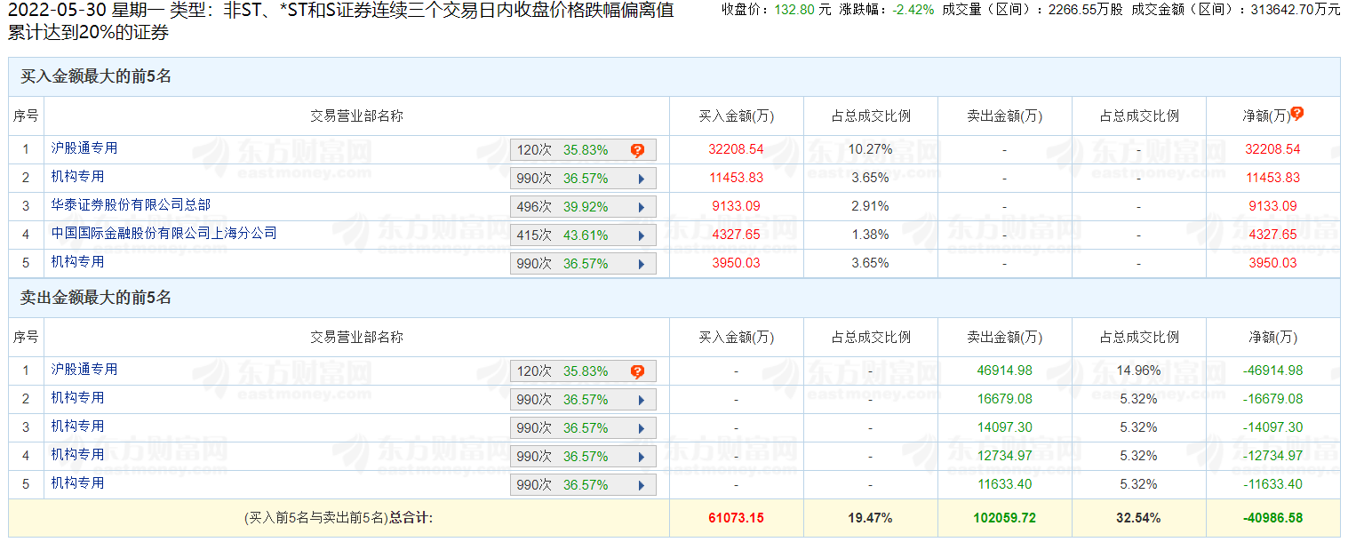Open the 机构专用 link with sell amount 16679.08
1348x542 pixels.
pyautogui.click(x=77, y=398)
